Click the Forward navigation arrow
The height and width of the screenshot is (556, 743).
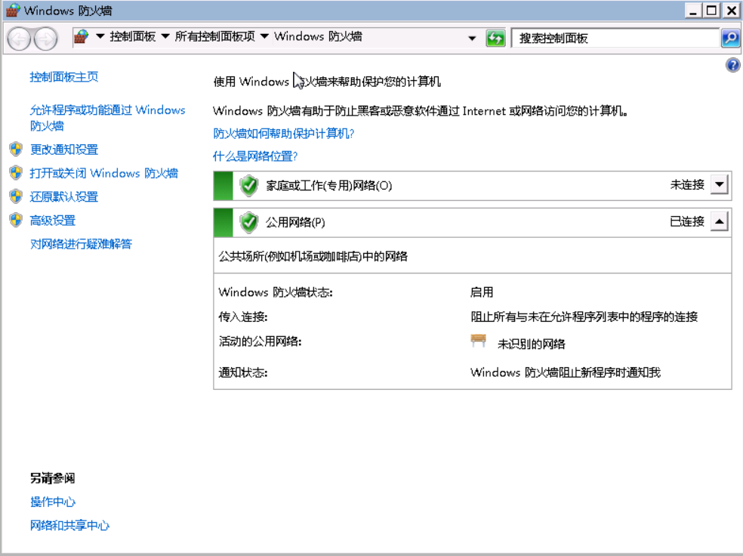(46, 39)
